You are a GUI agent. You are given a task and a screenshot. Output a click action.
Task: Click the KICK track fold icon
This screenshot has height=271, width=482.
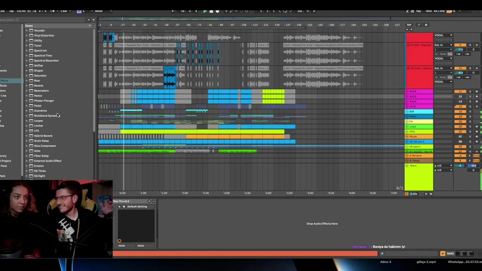(407, 107)
